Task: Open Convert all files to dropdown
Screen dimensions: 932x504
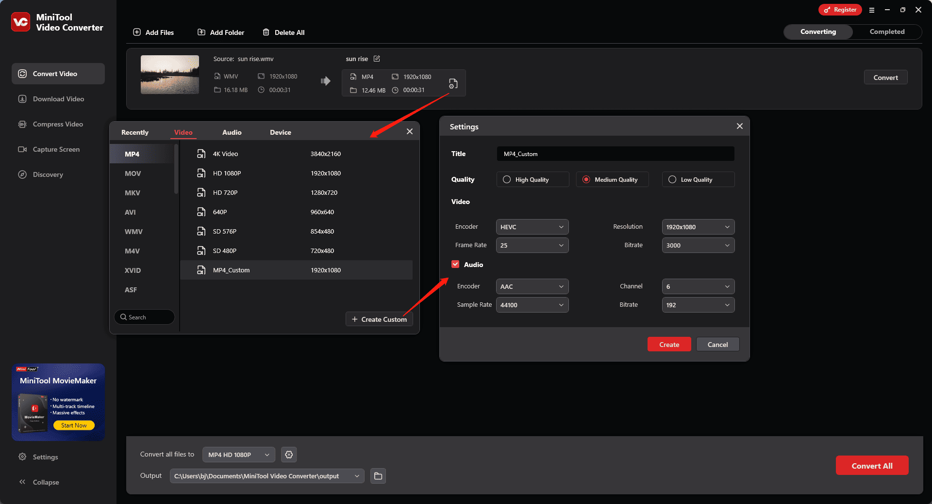Action: pos(239,455)
